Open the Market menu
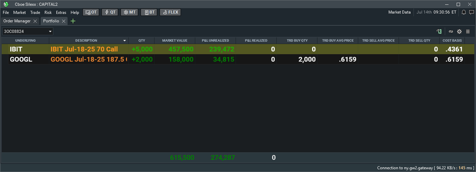 click(x=19, y=12)
